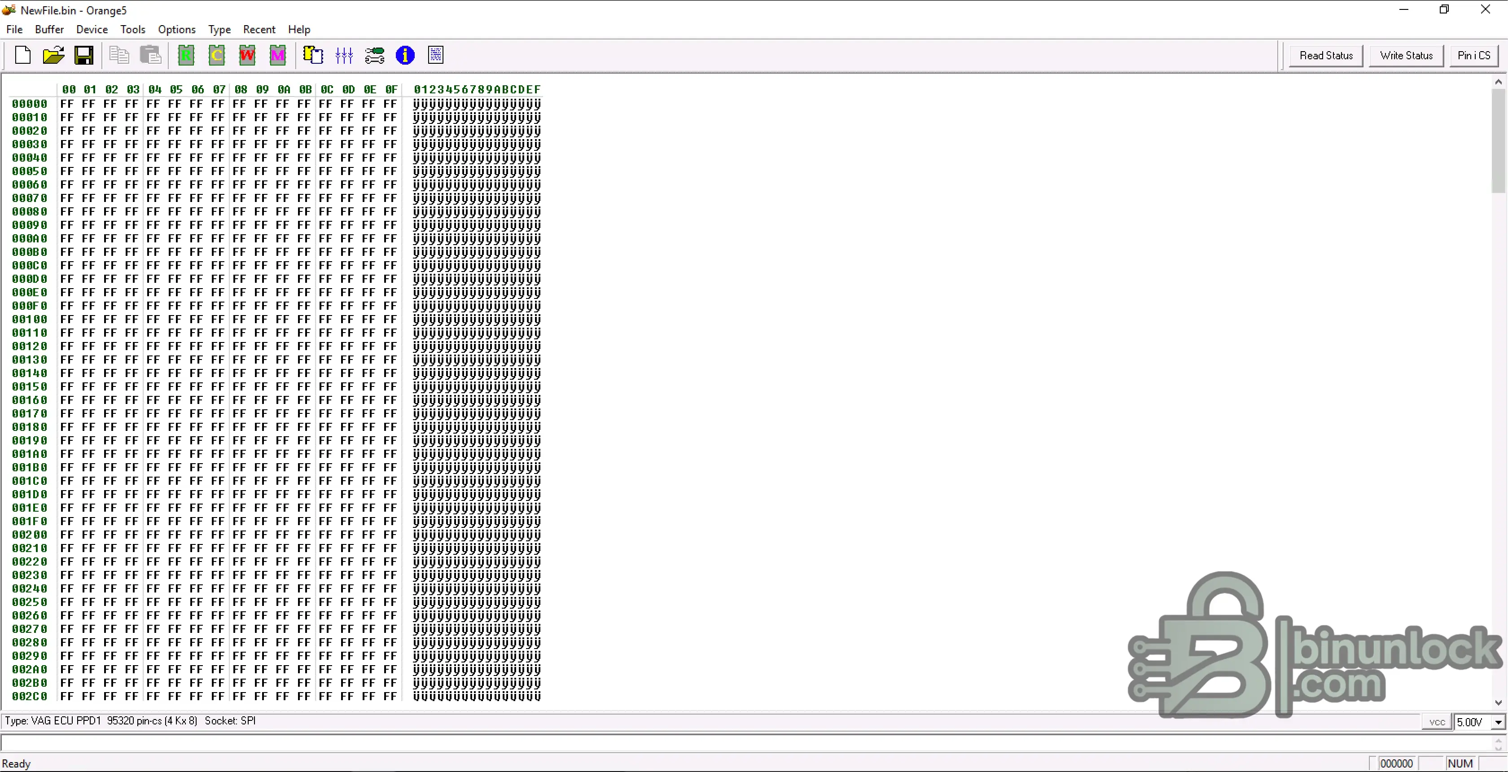
Task: Open the Tools menu
Action: coord(133,29)
